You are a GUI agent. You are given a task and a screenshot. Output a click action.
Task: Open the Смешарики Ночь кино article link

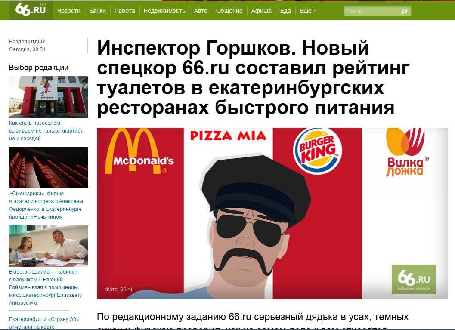(46, 205)
